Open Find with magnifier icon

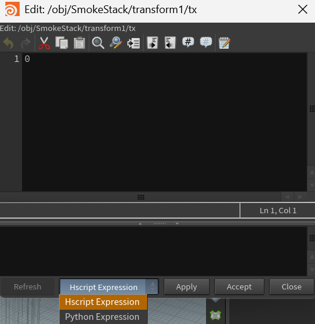[x=98, y=43]
